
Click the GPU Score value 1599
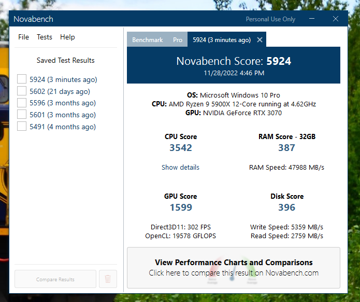point(181,208)
